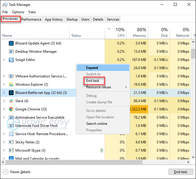Image resolution: width=196 pixels, height=179 pixels.
Task: Sort by the Memory column header
Action: click(x=137, y=33)
